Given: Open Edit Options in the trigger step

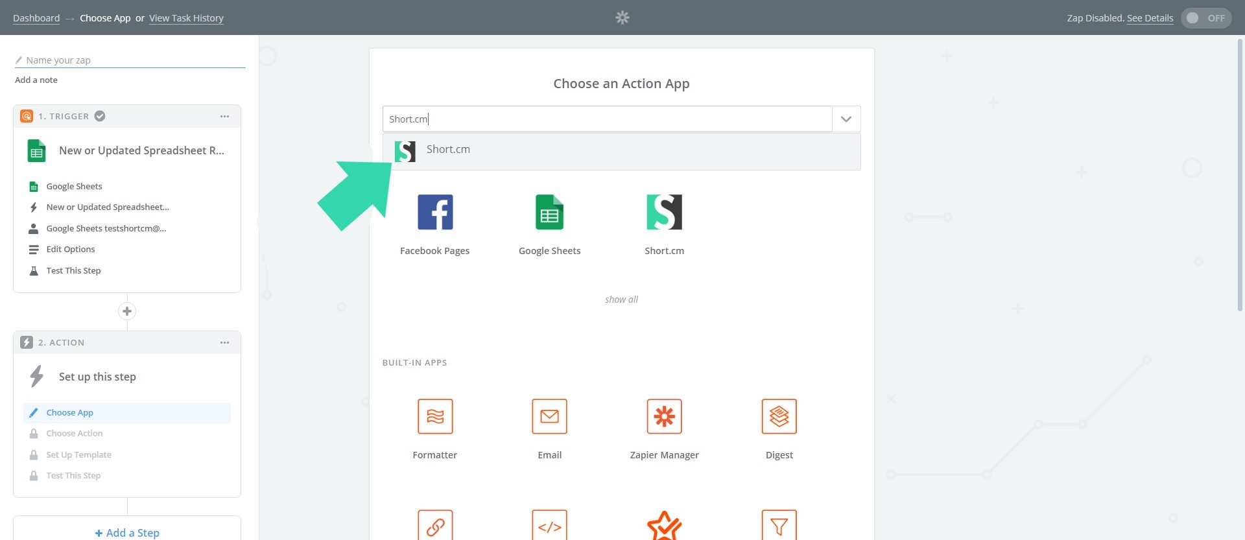Looking at the screenshot, I should 71,250.
